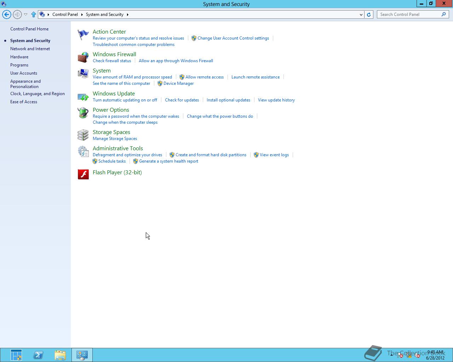
Task: Click Manage Storage Spaces
Action: pos(115,139)
